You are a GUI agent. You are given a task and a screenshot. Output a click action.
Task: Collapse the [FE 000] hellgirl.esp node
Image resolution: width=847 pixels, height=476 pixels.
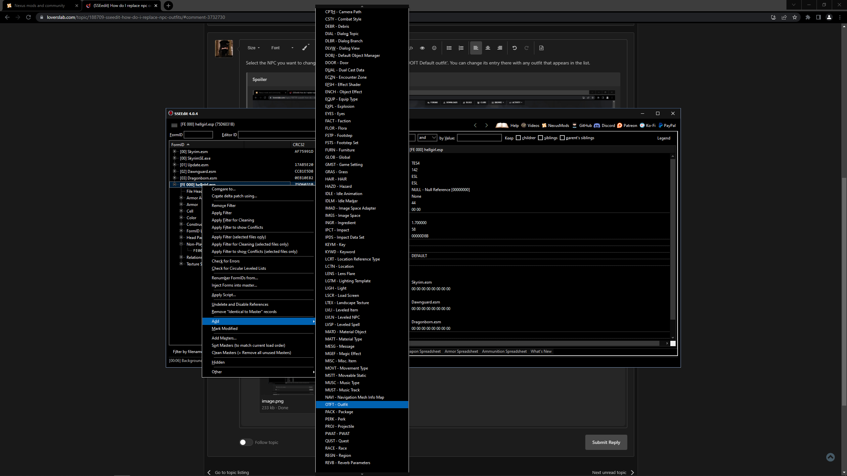pos(175,184)
